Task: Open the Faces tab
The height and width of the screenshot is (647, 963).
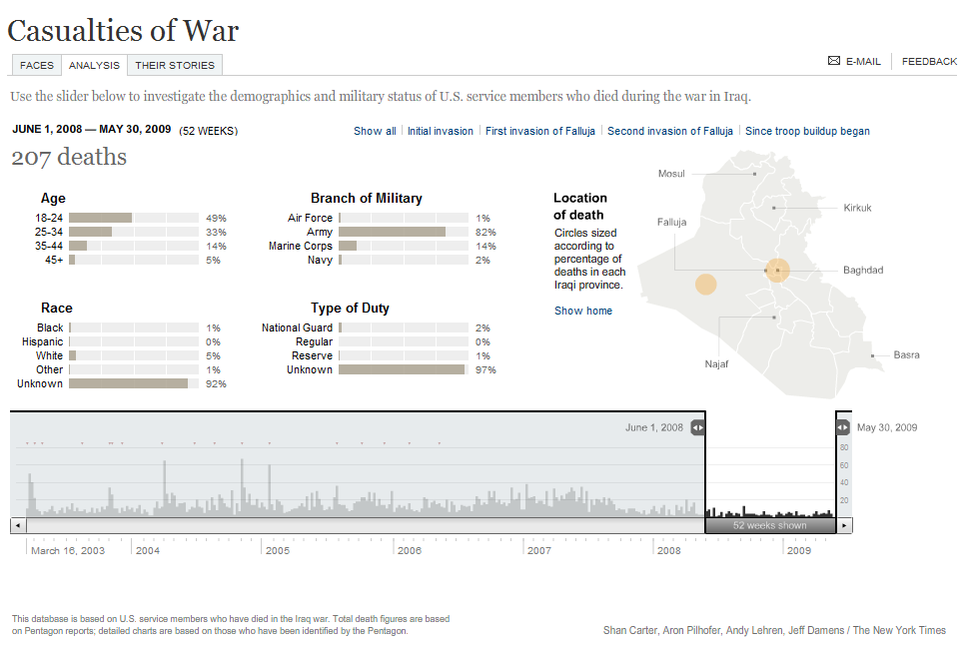Action: pos(36,65)
